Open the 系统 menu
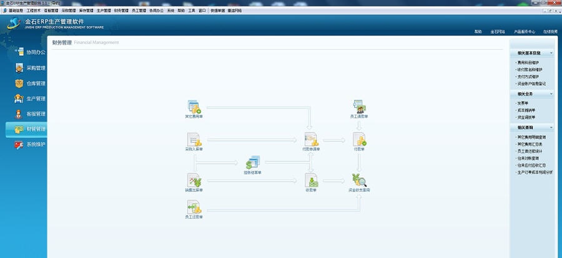This screenshot has width=562, height=258. tap(170, 11)
